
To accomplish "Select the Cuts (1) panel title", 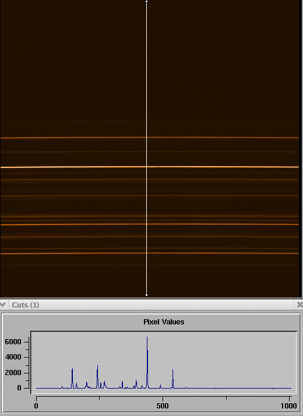I will [26, 305].
